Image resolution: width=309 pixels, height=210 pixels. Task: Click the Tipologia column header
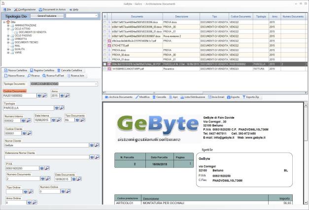[261, 17]
